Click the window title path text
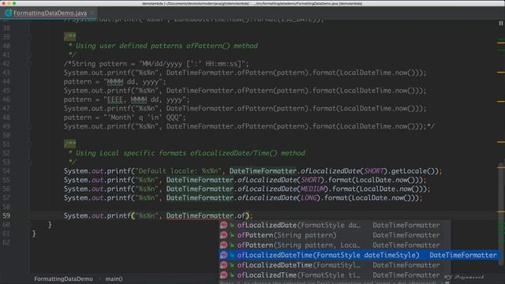505x284 pixels. coord(252,3)
